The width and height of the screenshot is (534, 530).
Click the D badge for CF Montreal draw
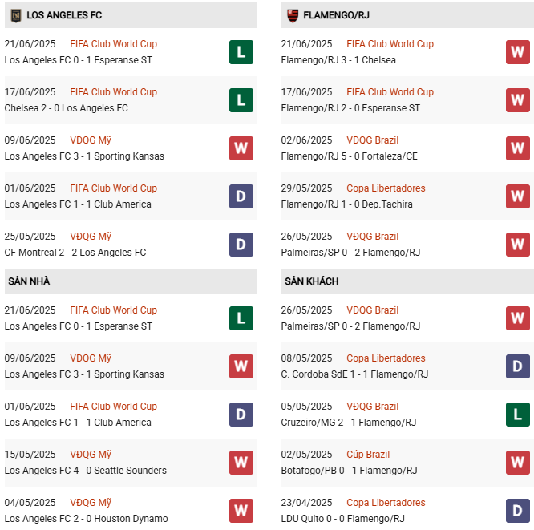pyautogui.click(x=241, y=245)
